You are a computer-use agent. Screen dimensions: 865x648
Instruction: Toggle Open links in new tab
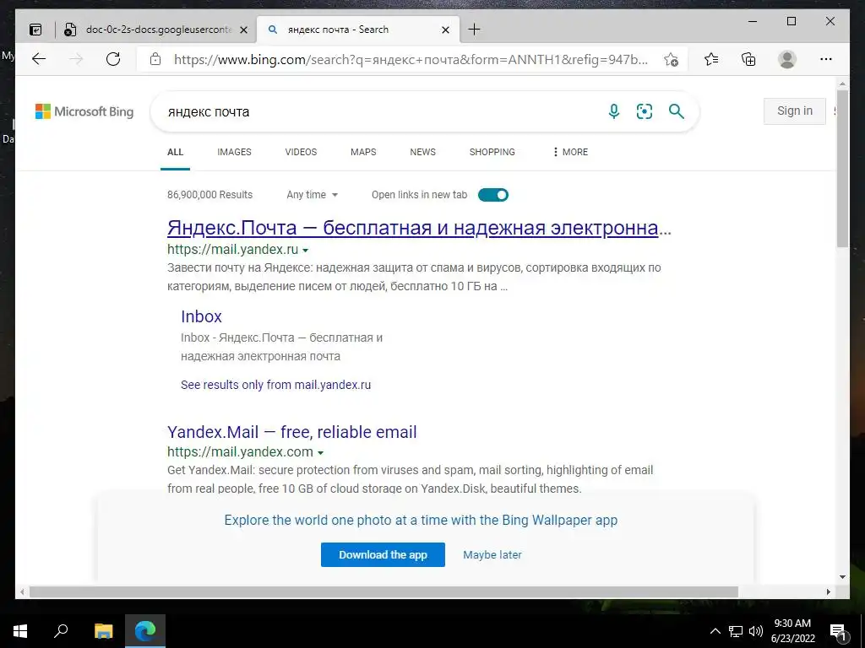point(492,195)
